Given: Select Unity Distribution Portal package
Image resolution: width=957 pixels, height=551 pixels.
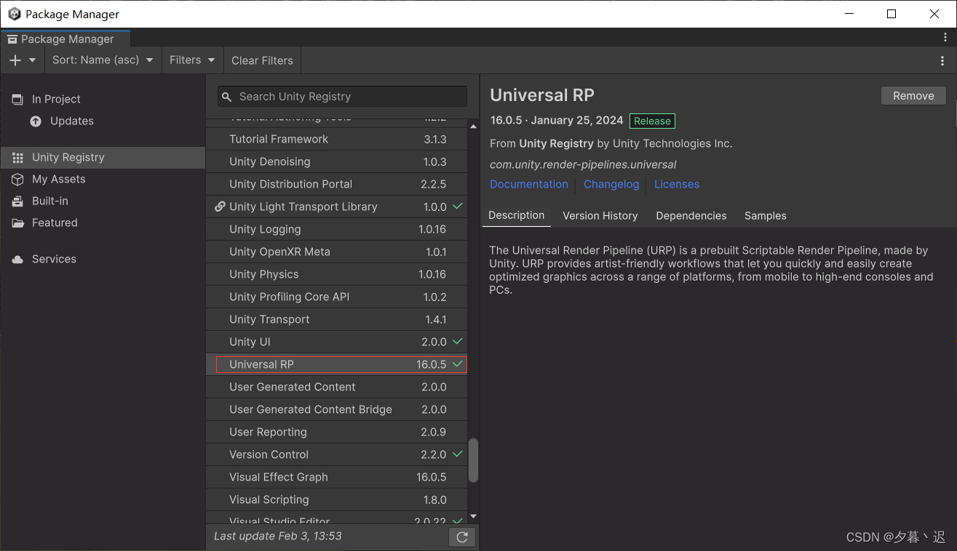Looking at the screenshot, I should 336,184.
